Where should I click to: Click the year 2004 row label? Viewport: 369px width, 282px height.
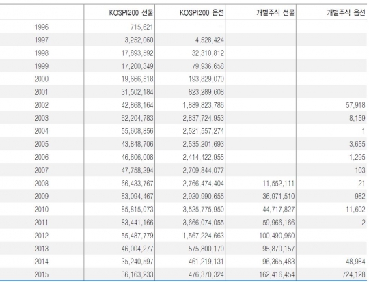pos(42,131)
